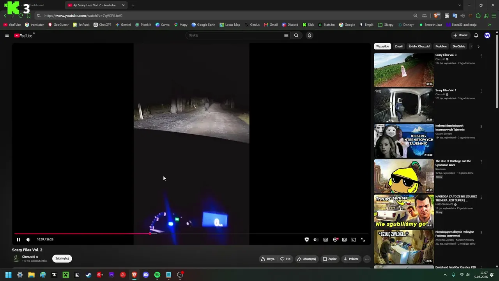Open the GeoGuessr bookmark
Viewport: 499px width, 281px height.
click(x=58, y=25)
